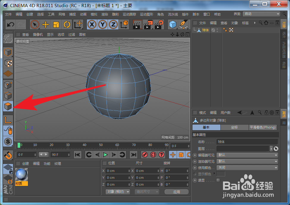Click the 名称 field containing 球体
Image resolution: width=290 pixels, height=205 pixels.
coord(247,142)
